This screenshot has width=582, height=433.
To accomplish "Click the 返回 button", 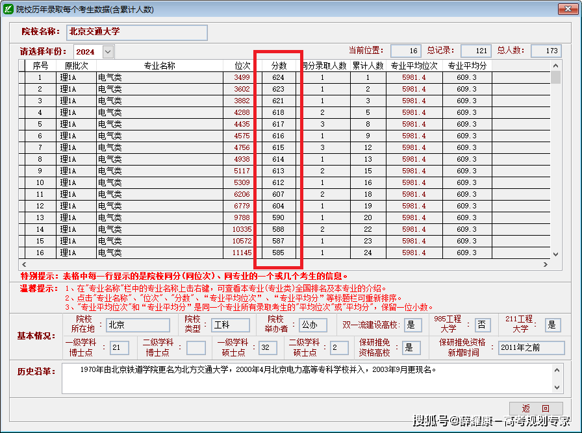I will click(x=536, y=408).
